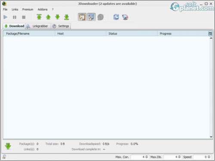Start downloads with the play button

click(x=5, y=17)
